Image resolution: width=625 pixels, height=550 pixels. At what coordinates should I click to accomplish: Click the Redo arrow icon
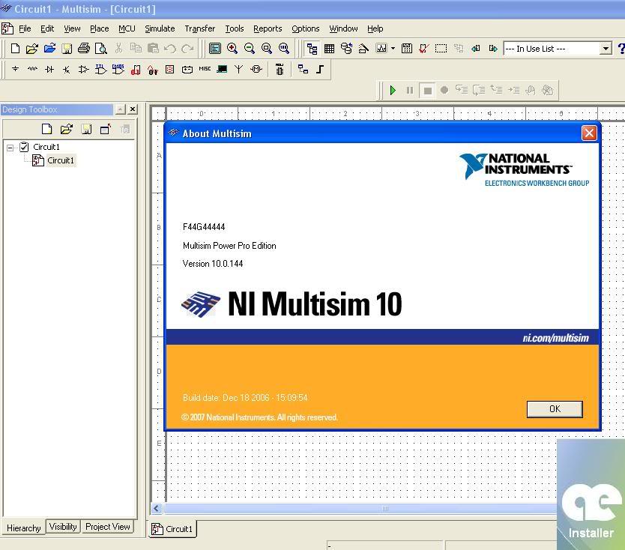pos(187,49)
